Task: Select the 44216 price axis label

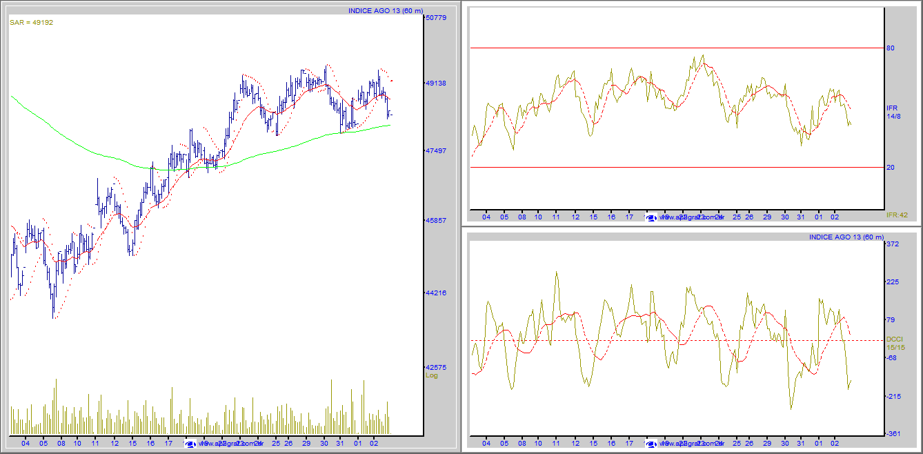Action: [x=437, y=293]
